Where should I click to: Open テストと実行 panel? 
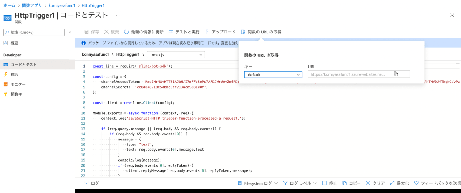click(x=184, y=32)
